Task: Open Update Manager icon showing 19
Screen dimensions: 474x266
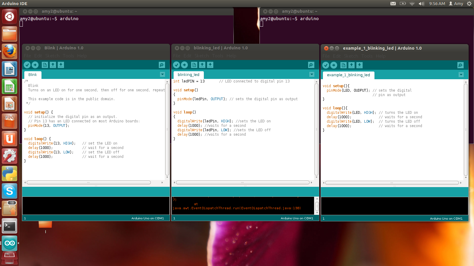Action: [x=9, y=208]
